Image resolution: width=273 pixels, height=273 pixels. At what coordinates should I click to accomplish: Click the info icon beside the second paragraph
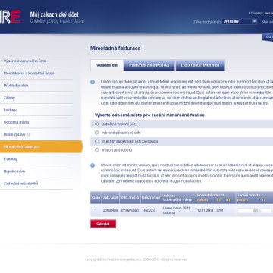click(x=93, y=165)
